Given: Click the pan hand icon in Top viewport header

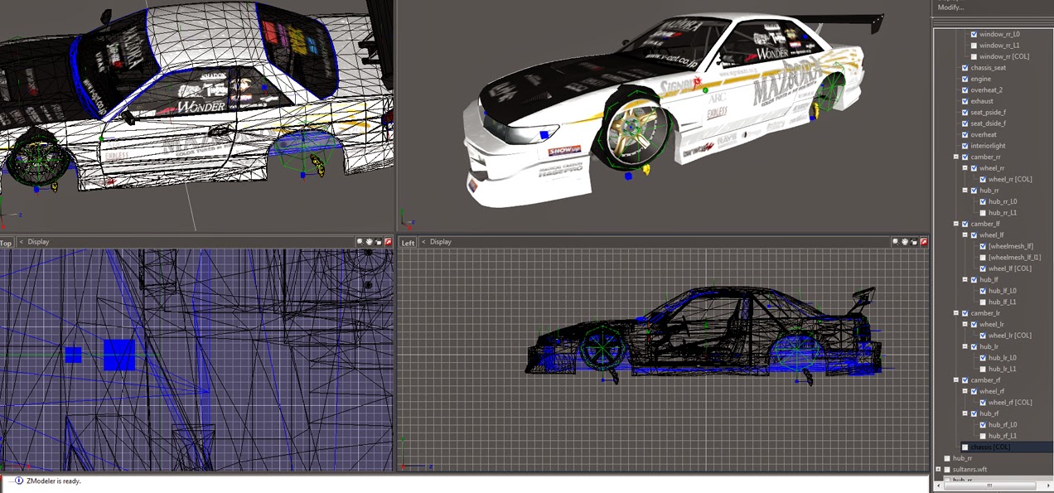Looking at the screenshot, I should point(369,242).
